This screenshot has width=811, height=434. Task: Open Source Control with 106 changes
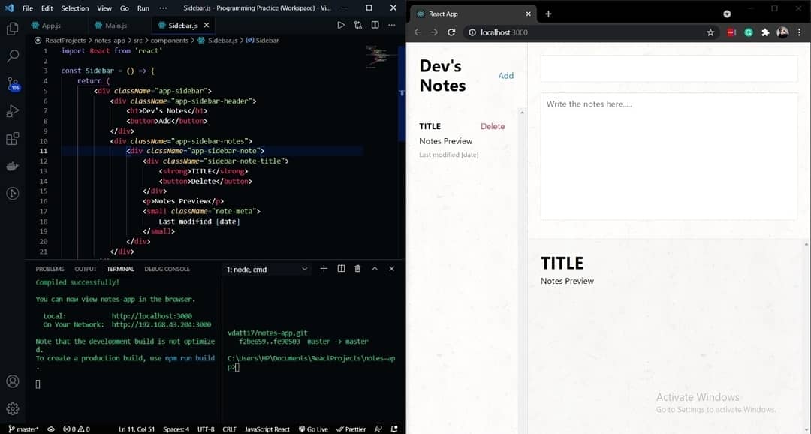pyautogui.click(x=13, y=84)
